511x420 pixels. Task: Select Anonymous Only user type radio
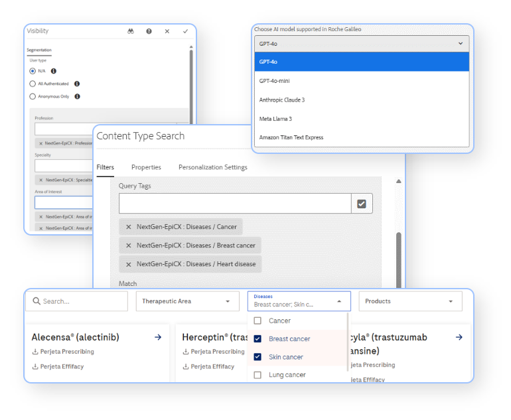coord(33,96)
